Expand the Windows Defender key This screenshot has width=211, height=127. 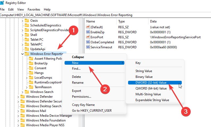click(x=18, y=97)
